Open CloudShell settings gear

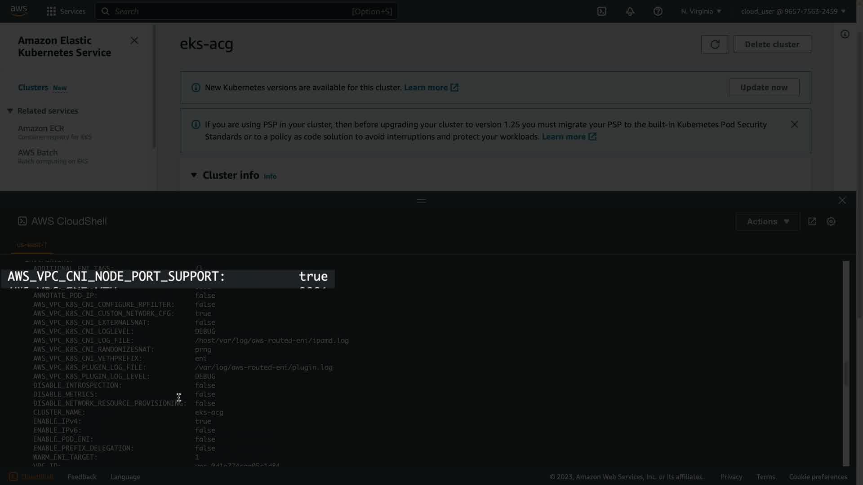point(831,221)
